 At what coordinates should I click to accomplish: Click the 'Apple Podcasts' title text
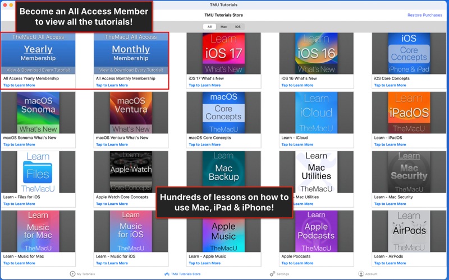[x=296, y=256]
